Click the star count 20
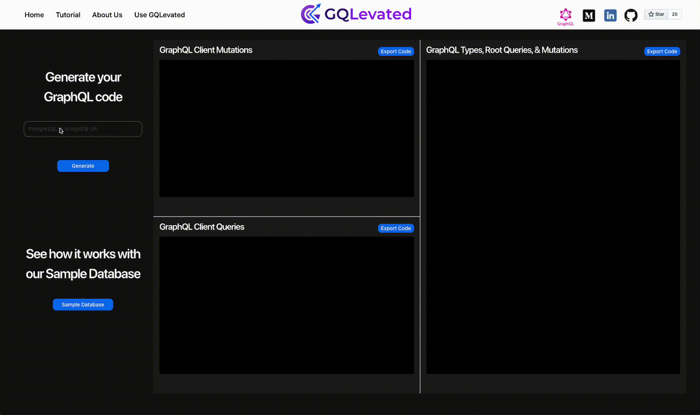700x415 pixels. 675,14
